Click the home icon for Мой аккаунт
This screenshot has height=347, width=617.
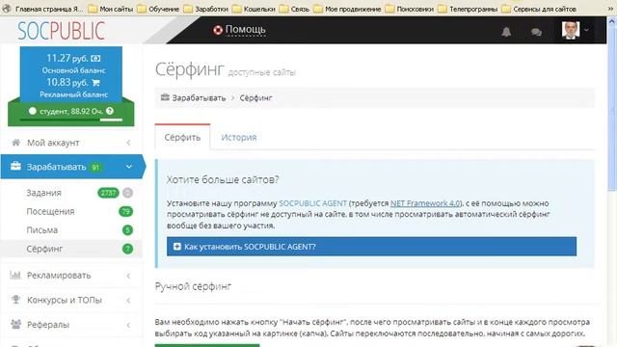[x=15, y=143]
